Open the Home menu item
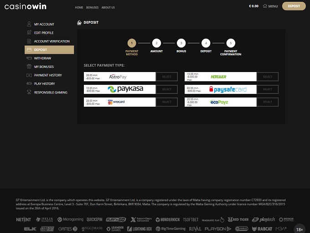The image size is (310, 233). 79,8
